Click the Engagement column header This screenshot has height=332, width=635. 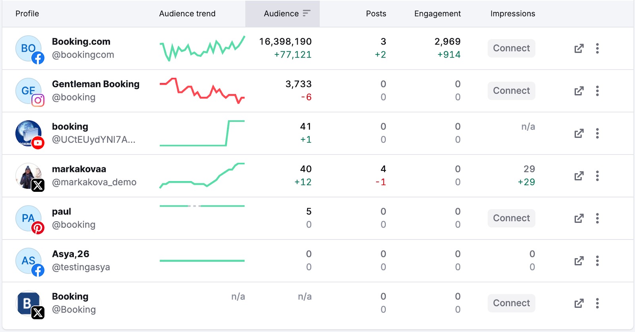(437, 14)
